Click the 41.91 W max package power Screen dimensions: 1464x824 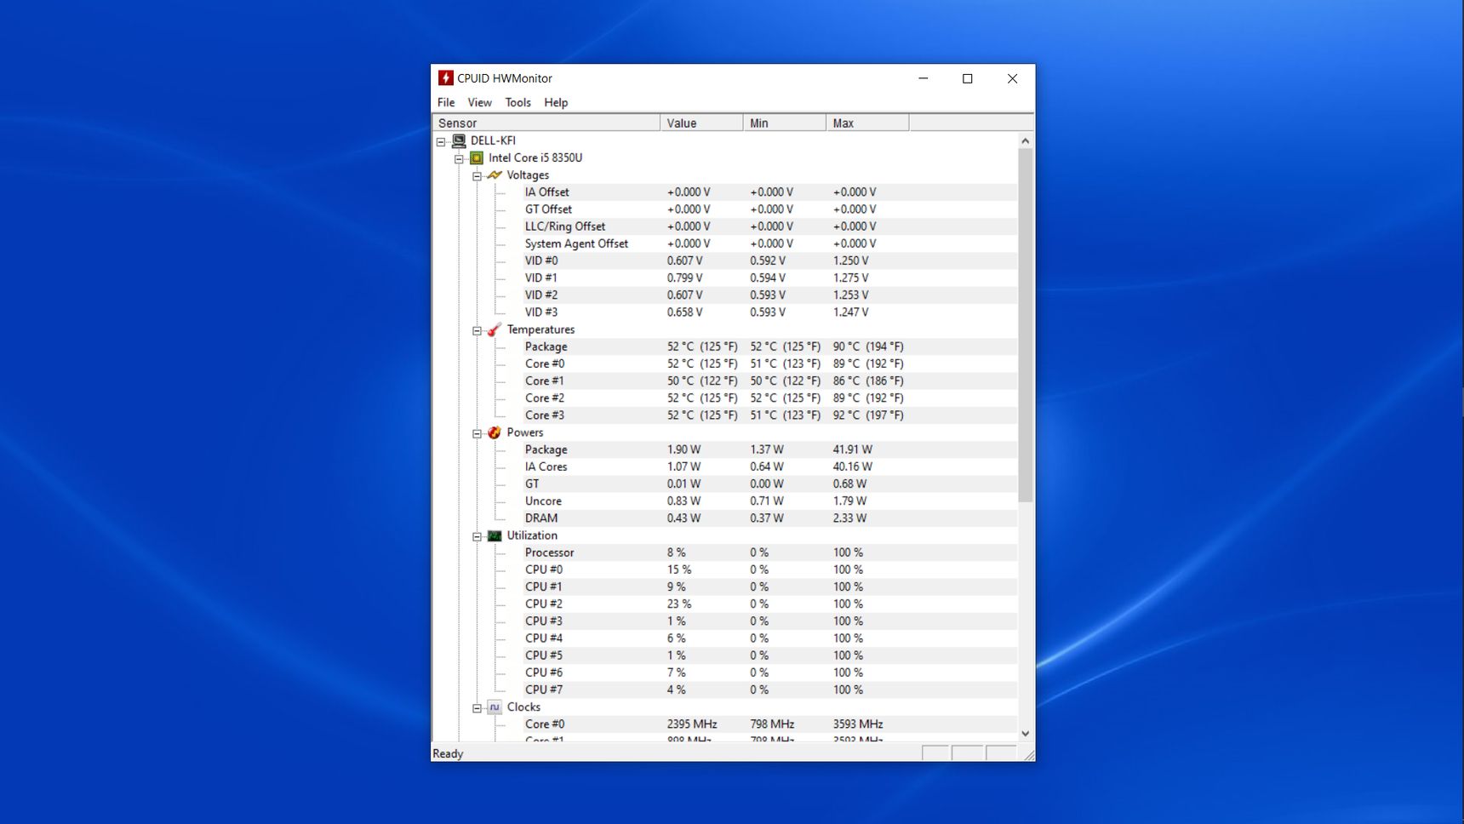(852, 449)
